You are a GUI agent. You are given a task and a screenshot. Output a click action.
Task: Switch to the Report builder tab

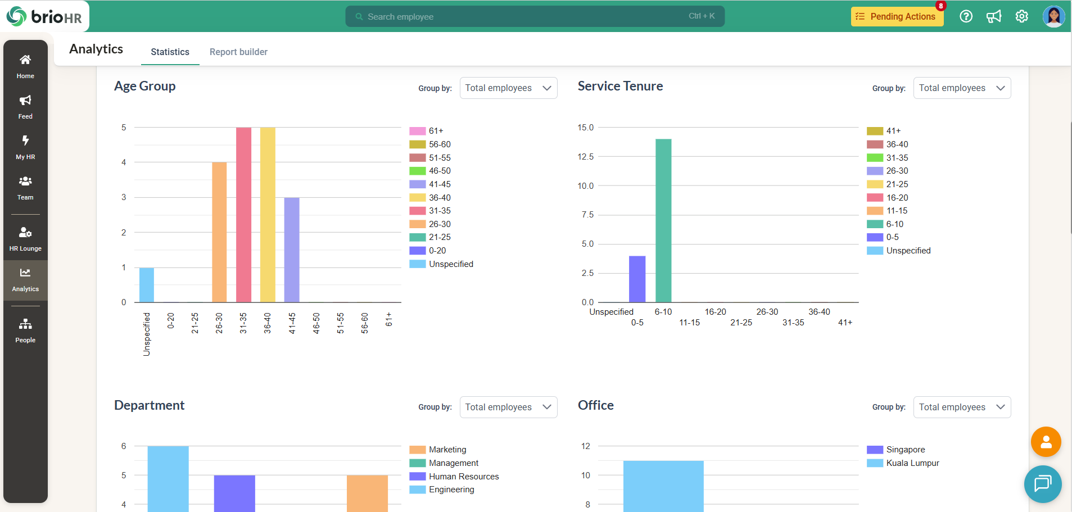[238, 52]
